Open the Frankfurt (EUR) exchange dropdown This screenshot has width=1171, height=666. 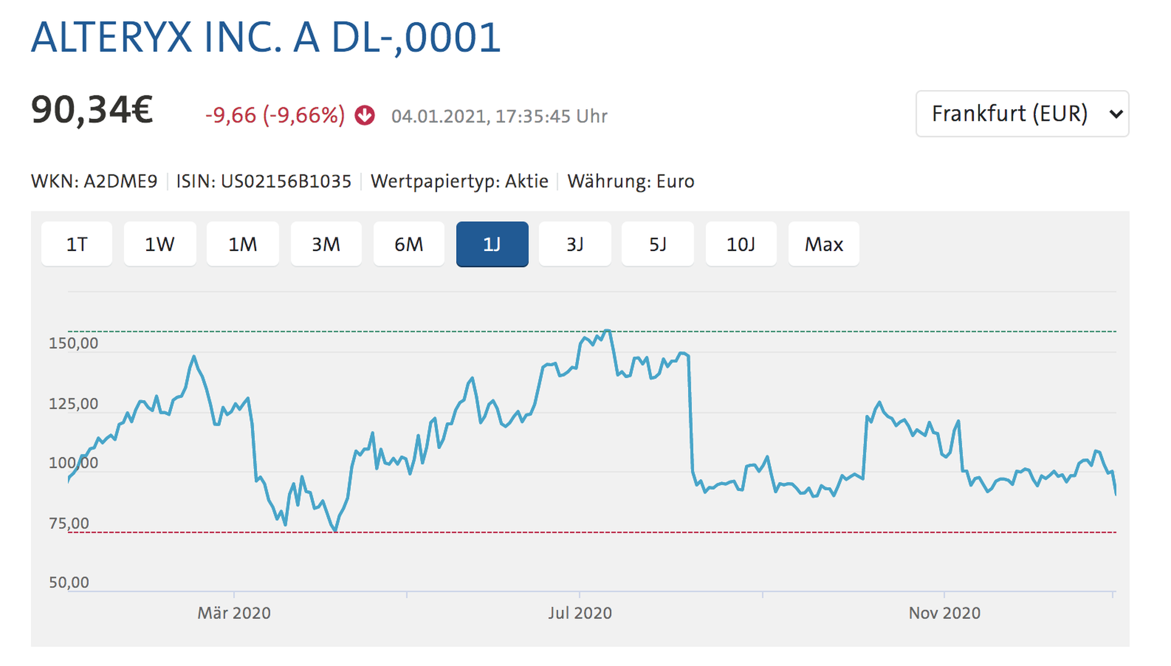(x=1022, y=113)
